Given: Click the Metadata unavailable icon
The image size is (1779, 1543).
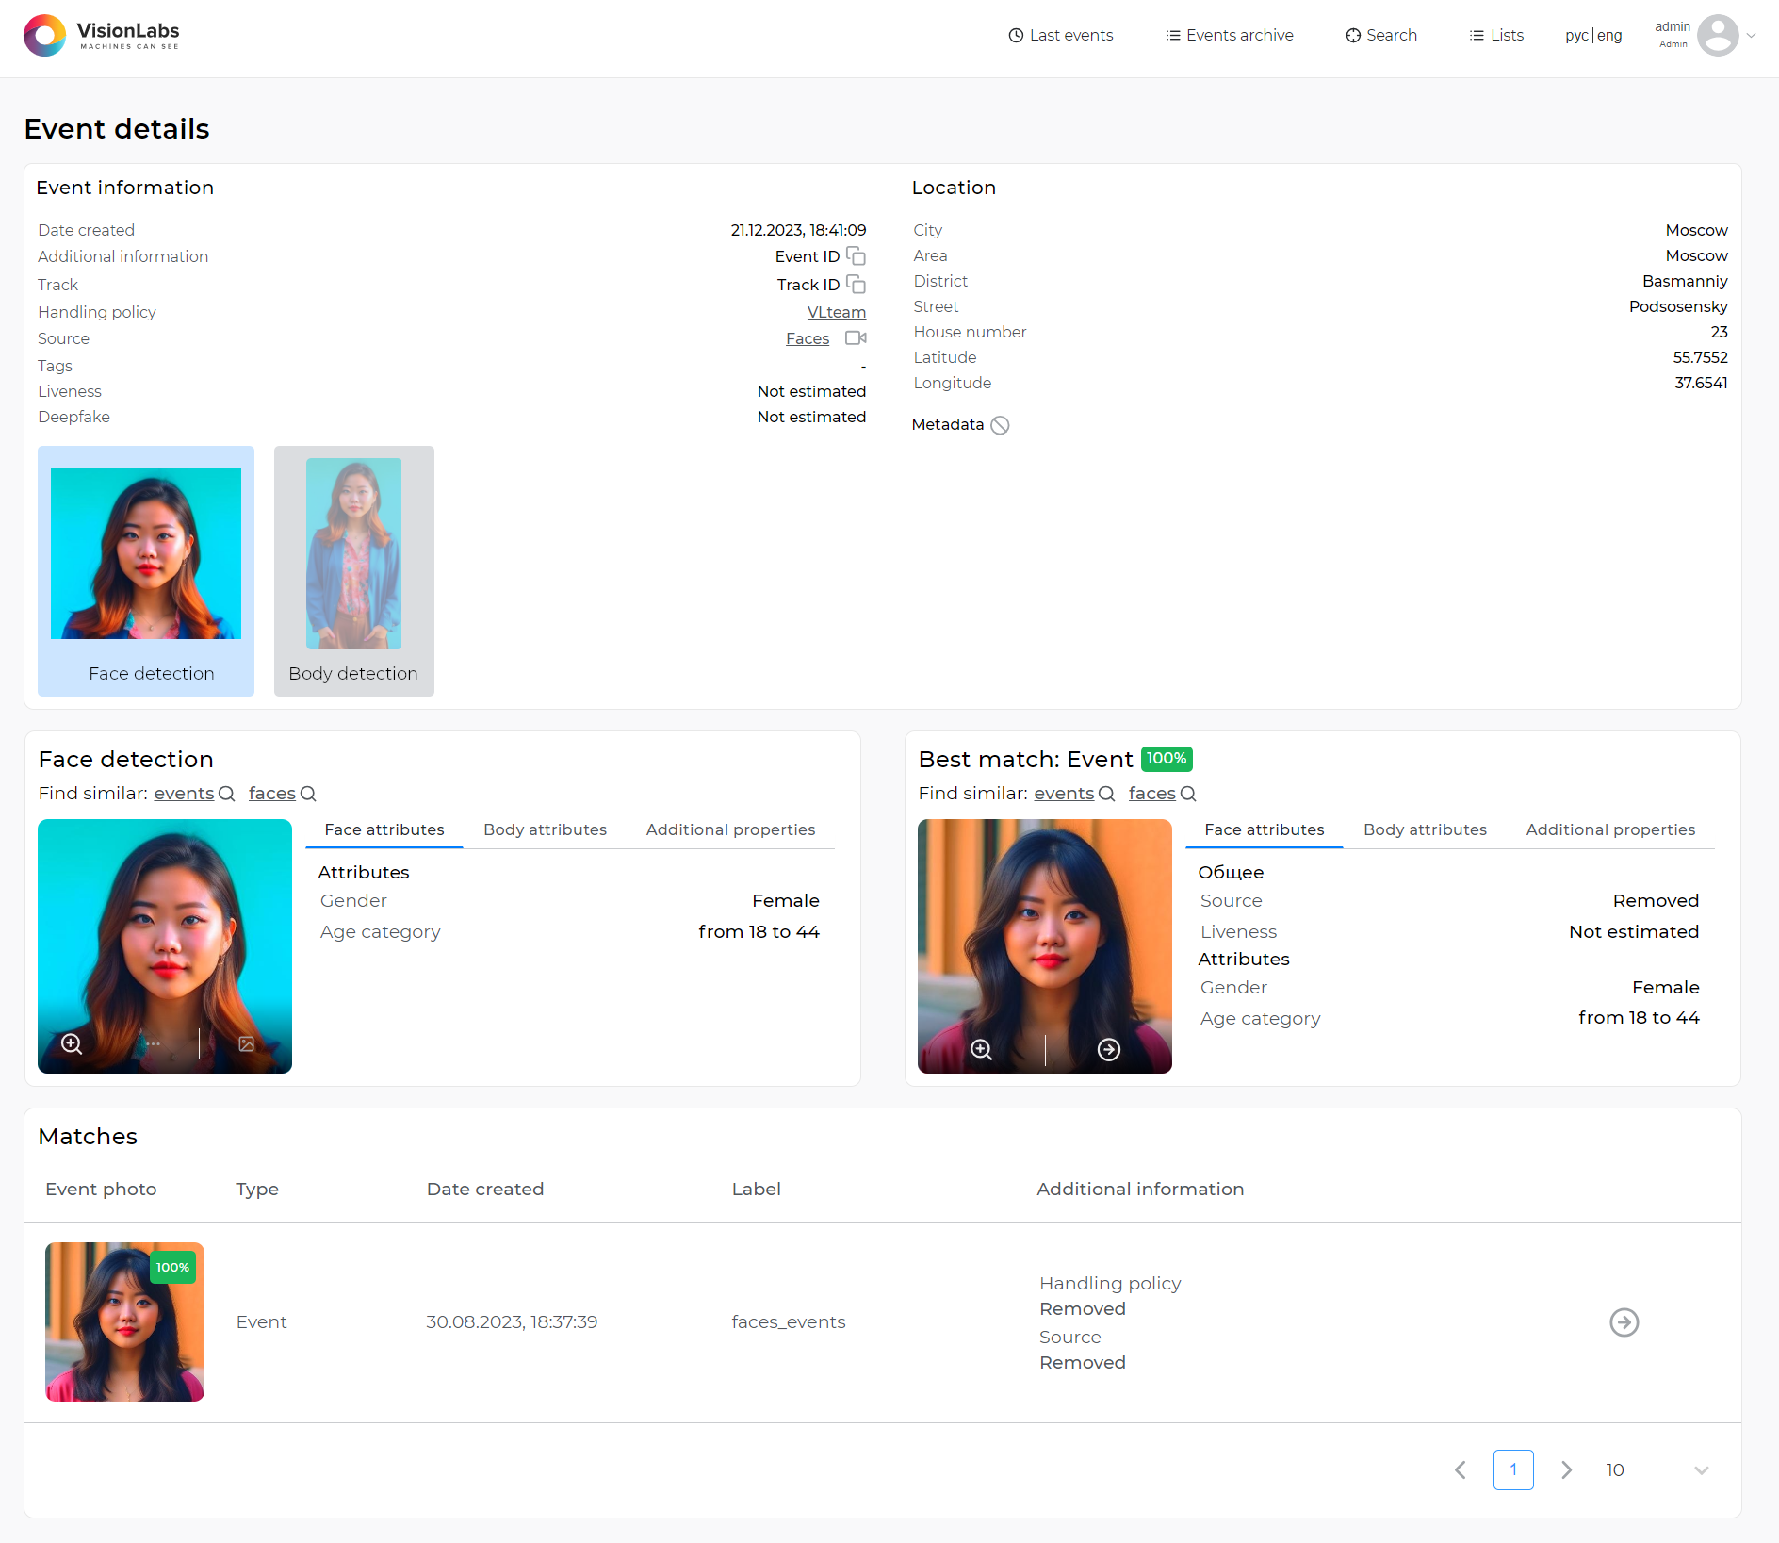Looking at the screenshot, I should [x=1000, y=425].
